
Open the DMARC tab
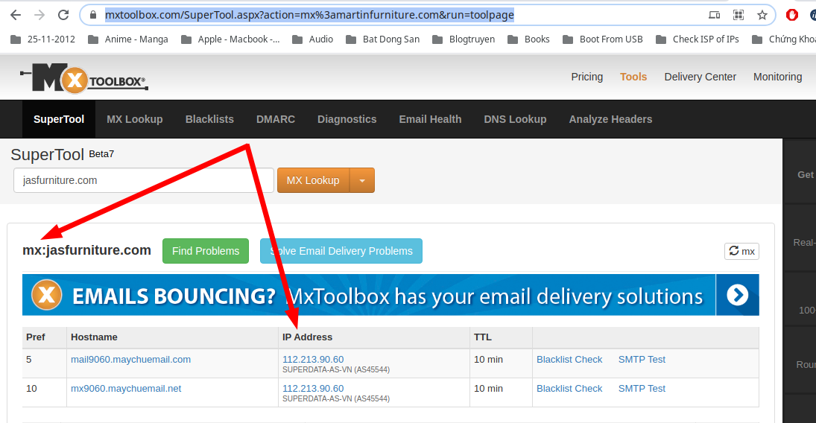coord(275,119)
